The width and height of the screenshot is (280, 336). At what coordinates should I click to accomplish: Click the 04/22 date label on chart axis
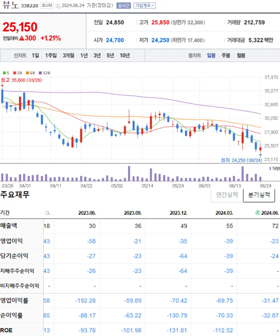(x=86, y=186)
